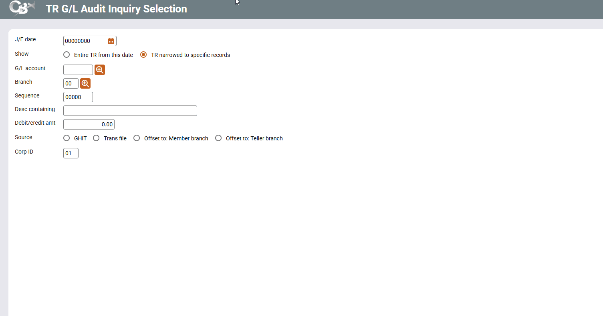
Task: Select 'Entire TR from this date' option
Action: click(67, 55)
